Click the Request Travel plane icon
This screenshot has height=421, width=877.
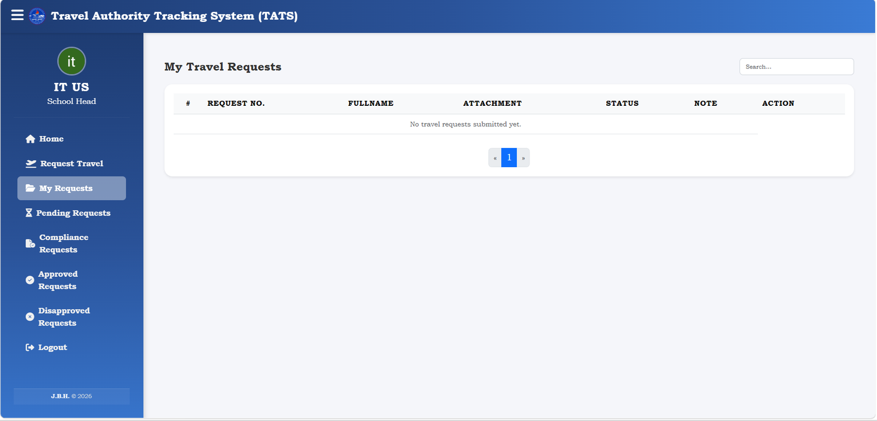(x=31, y=164)
